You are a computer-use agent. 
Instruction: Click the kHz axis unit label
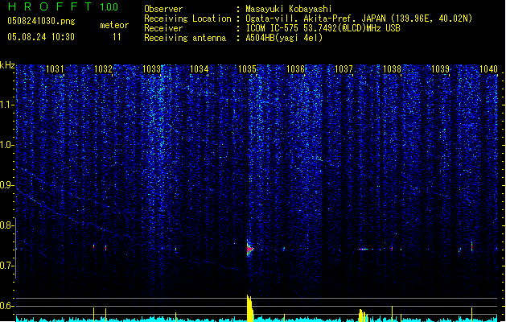[7, 65]
